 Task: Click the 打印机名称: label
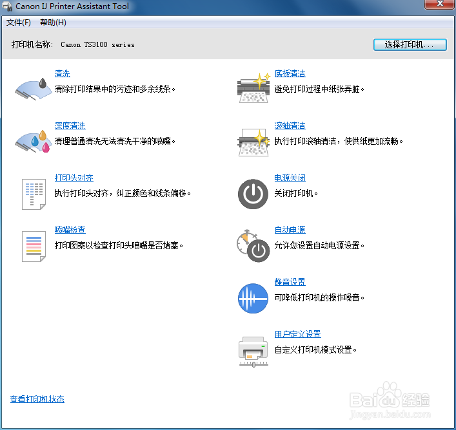[x=32, y=44]
